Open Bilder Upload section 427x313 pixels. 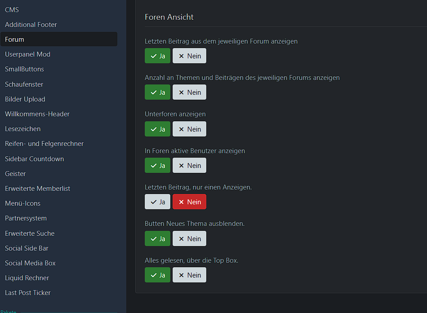coord(25,99)
